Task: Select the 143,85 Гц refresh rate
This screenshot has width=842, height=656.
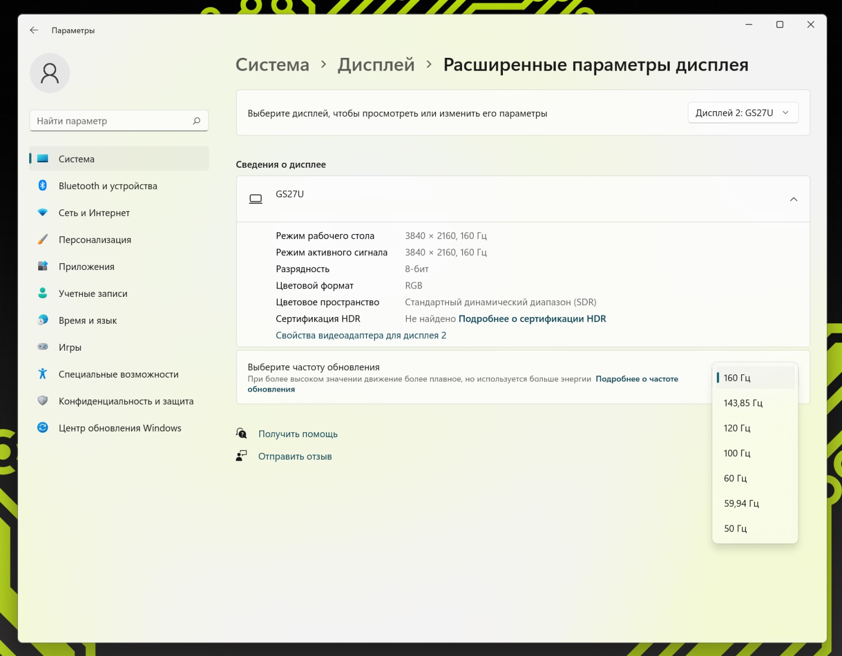Action: [743, 403]
